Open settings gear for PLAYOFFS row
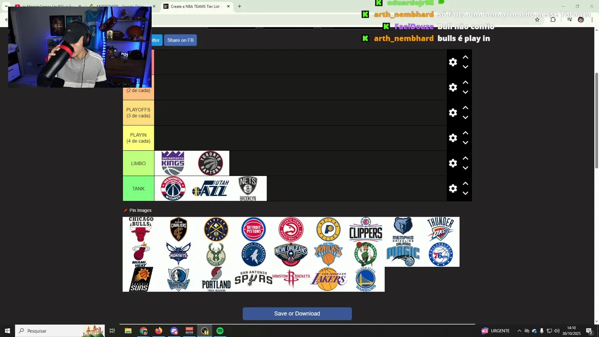The height and width of the screenshot is (337, 599). (453, 113)
